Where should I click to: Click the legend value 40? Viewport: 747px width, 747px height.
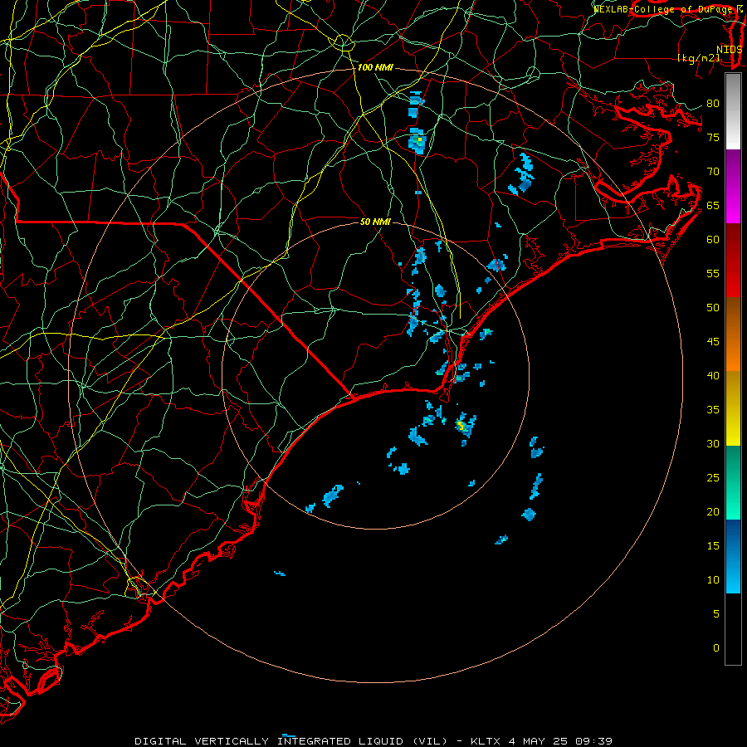[x=713, y=376]
